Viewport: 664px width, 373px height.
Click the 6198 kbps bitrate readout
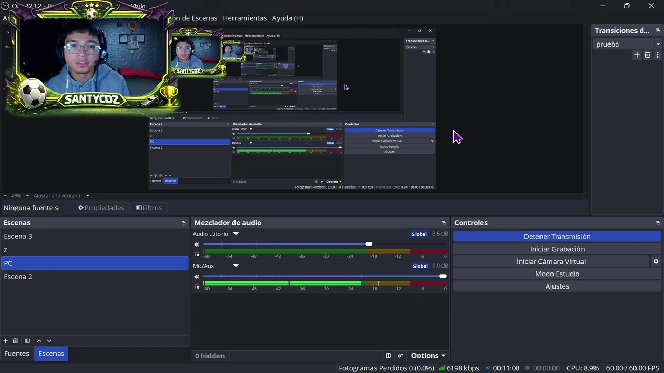(x=463, y=368)
